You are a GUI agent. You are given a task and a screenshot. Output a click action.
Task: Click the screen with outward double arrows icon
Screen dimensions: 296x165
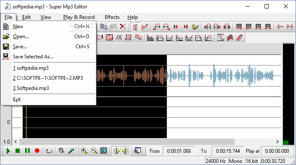coord(258,27)
